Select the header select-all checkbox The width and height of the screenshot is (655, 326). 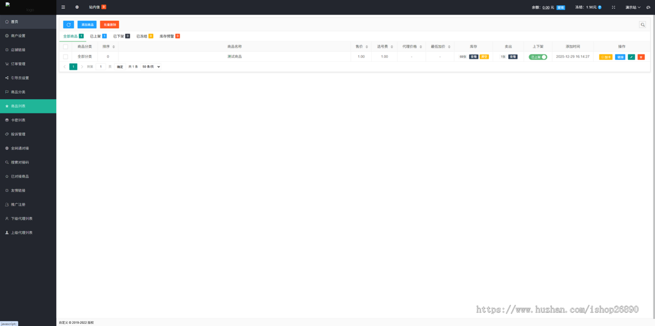tap(65, 47)
